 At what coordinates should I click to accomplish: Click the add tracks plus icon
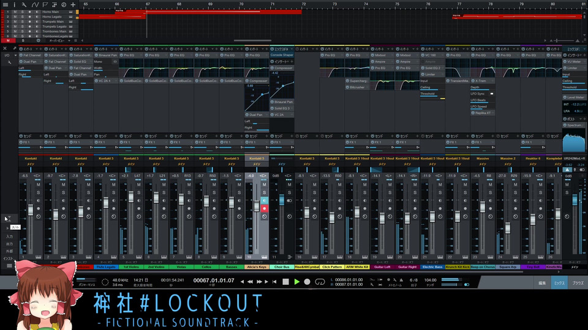(73, 4)
